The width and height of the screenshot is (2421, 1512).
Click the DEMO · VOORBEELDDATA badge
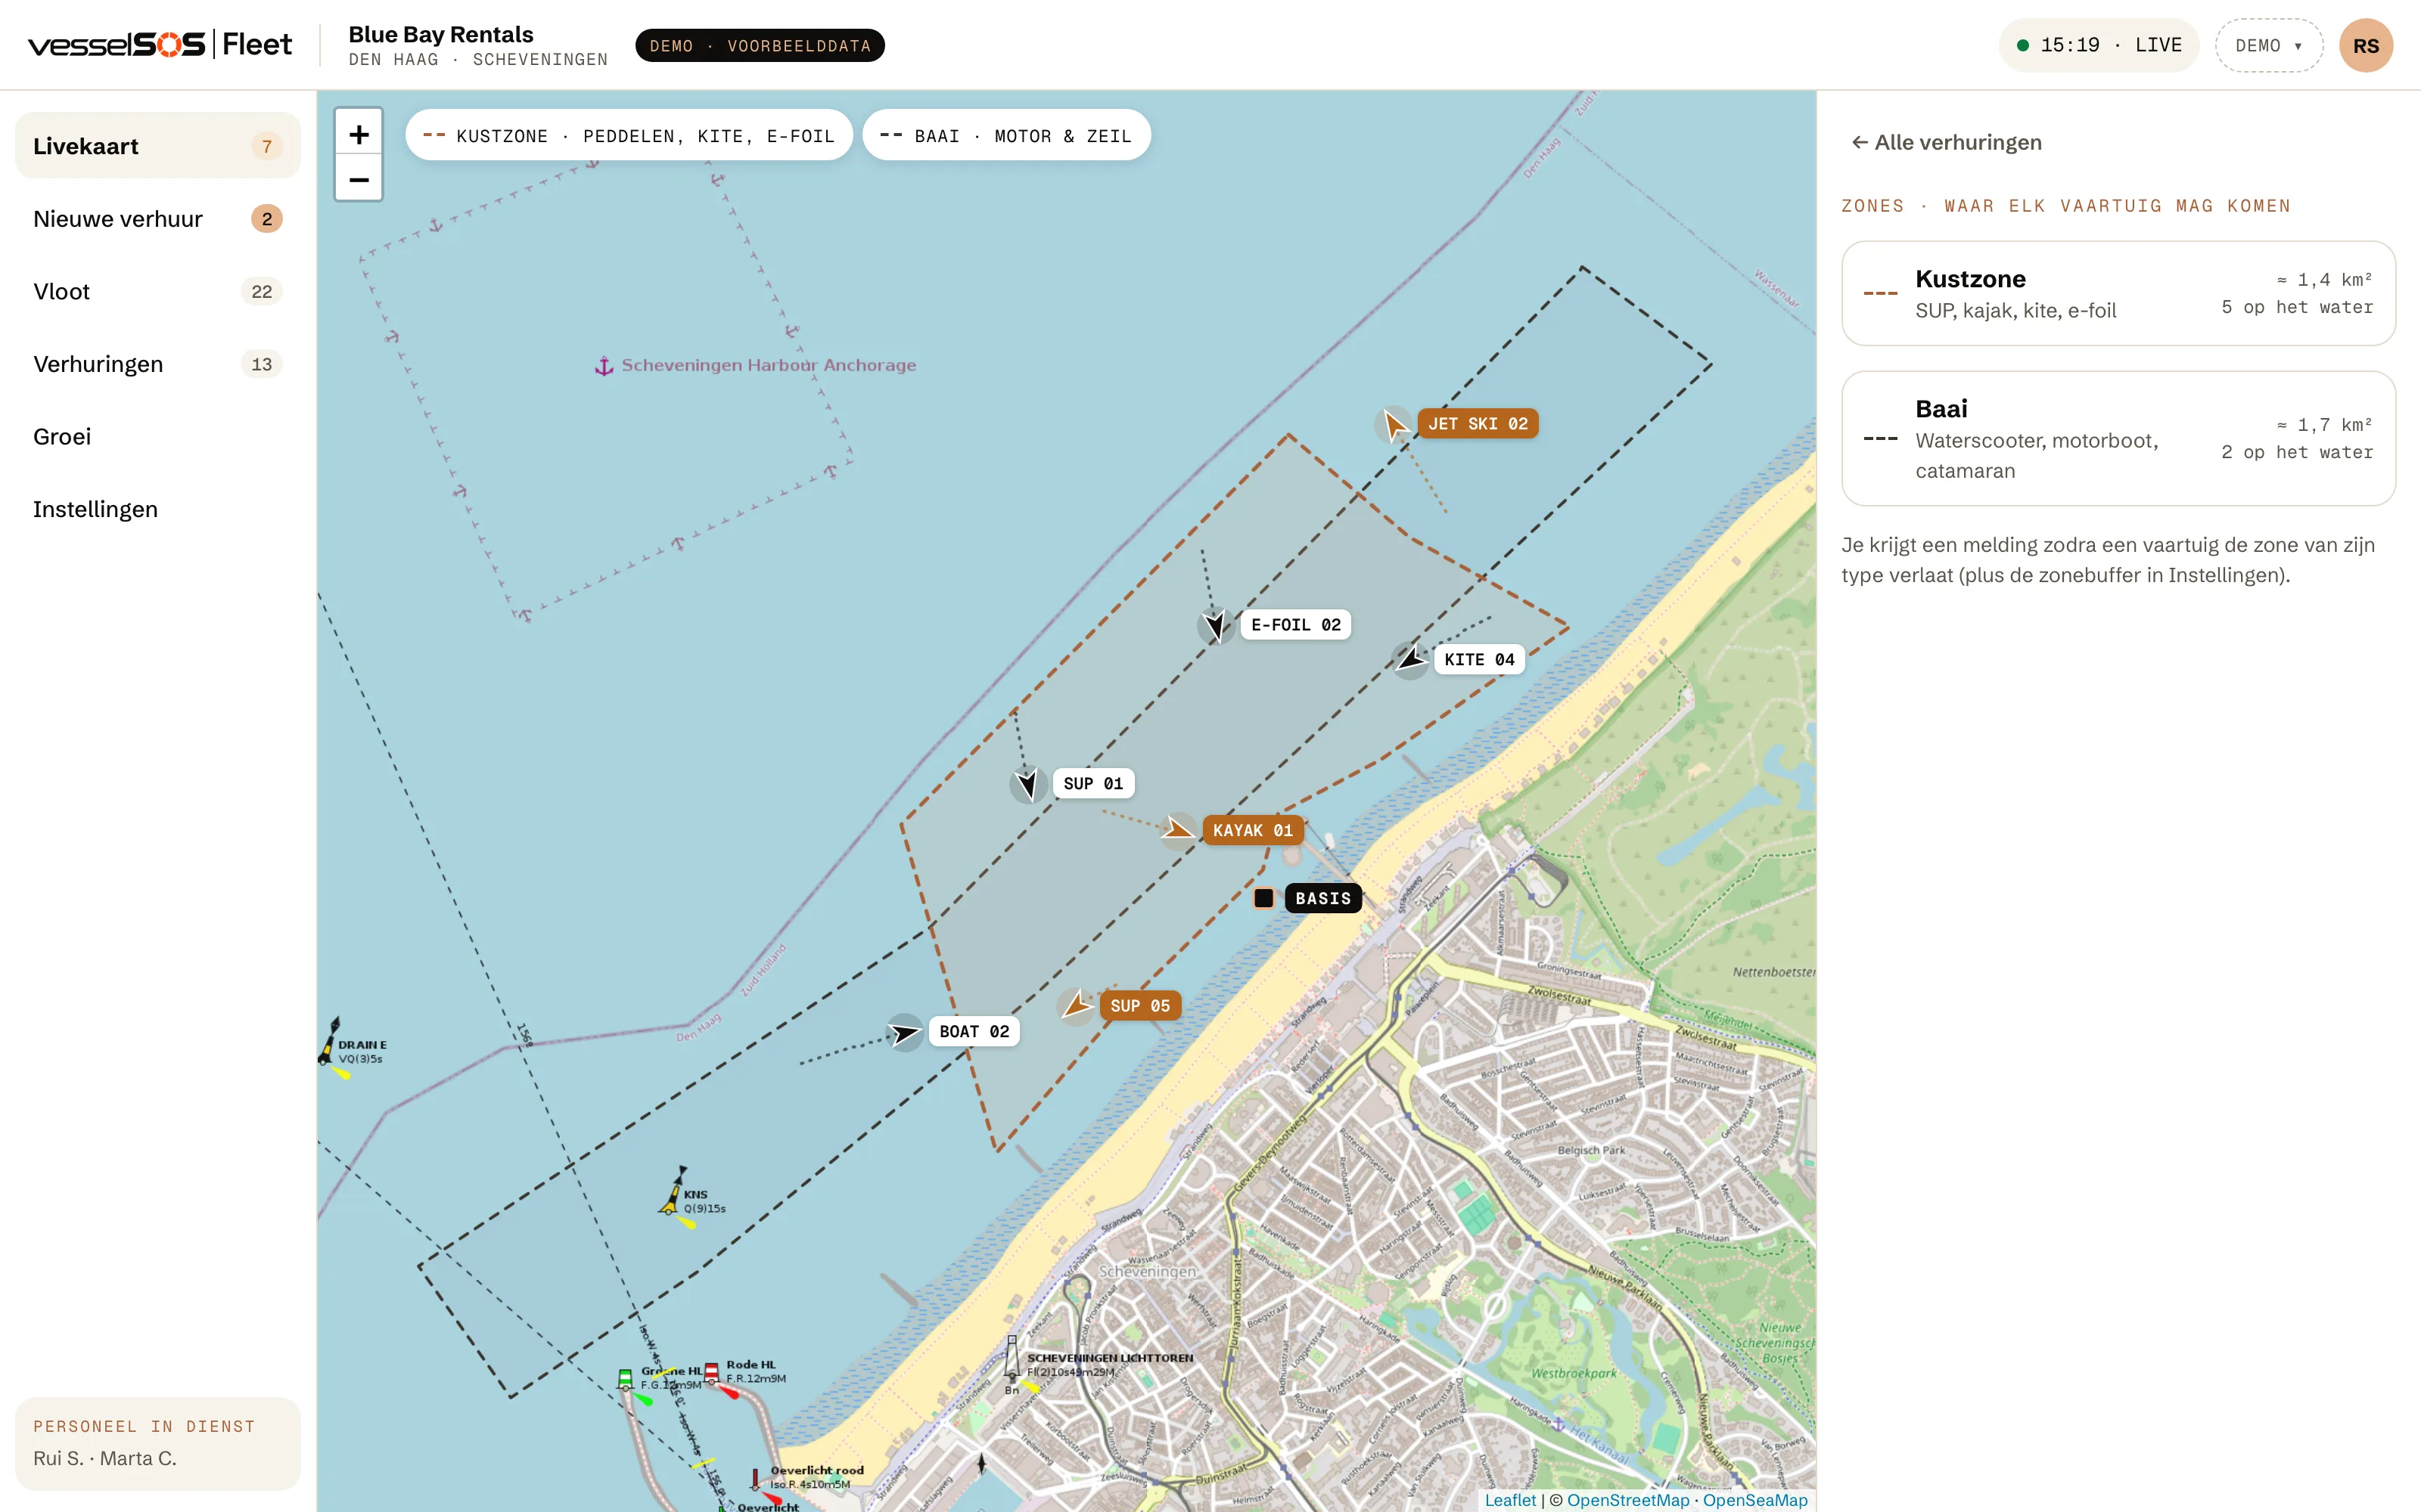coord(760,46)
